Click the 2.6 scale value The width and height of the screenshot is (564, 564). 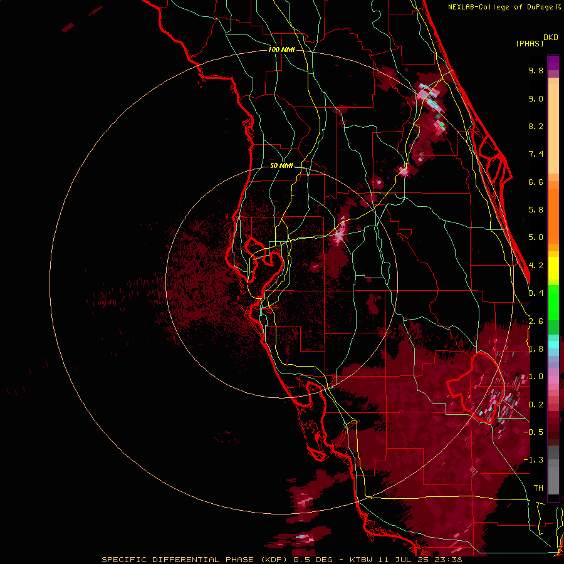click(x=536, y=321)
